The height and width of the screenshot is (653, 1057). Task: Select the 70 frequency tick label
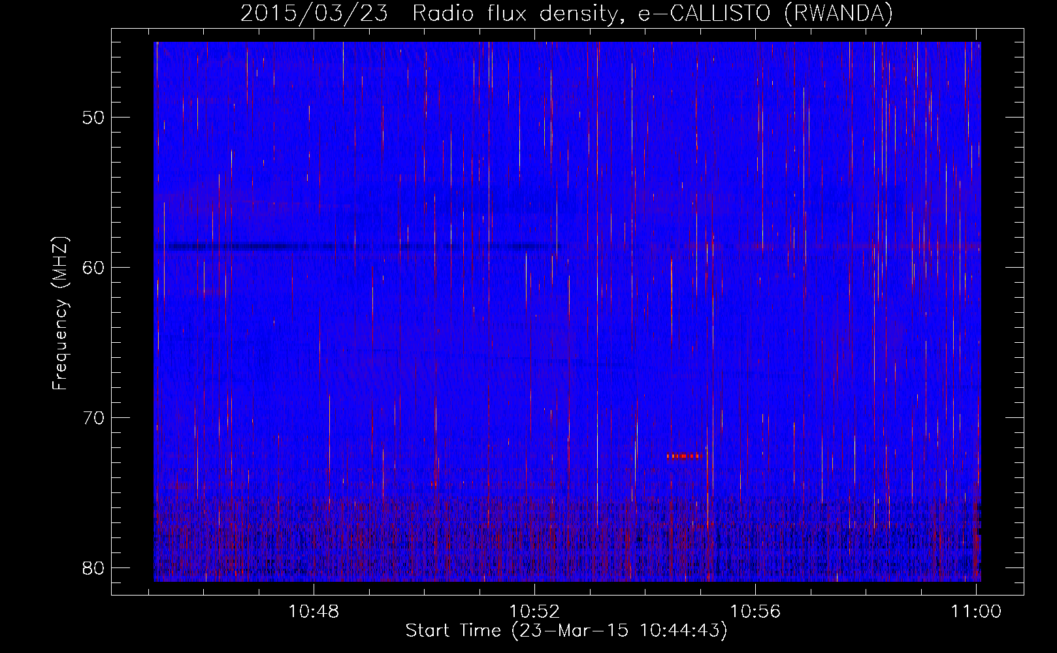point(94,418)
